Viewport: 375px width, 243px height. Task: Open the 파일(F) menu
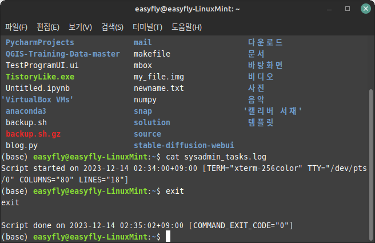pos(16,27)
